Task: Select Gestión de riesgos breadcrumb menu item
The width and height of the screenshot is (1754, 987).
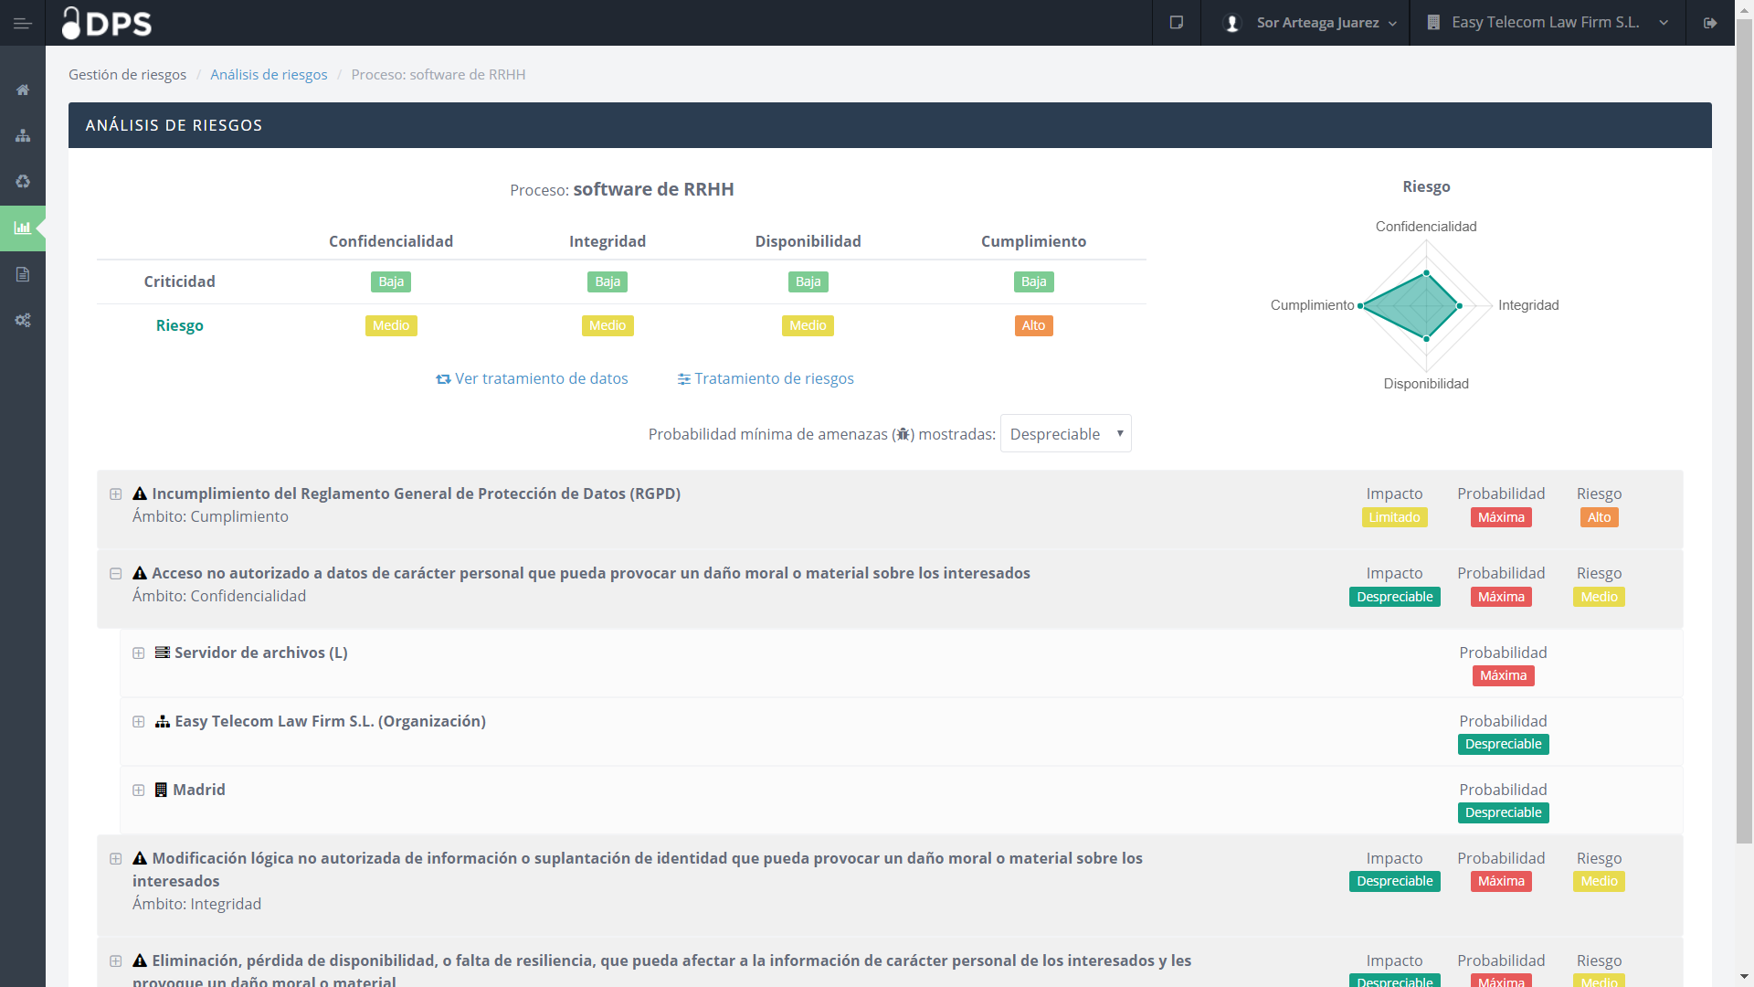Action: tap(128, 75)
